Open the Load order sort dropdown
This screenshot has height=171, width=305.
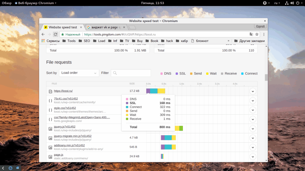pos(79,73)
